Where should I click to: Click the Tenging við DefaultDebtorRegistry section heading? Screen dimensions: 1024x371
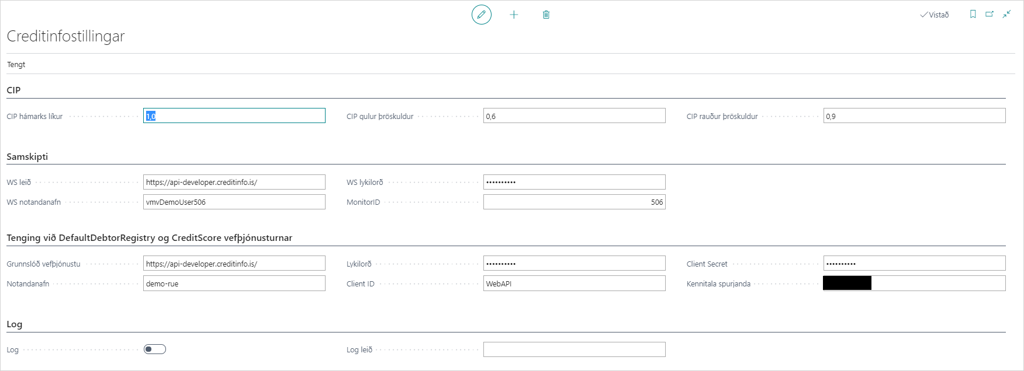149,238
